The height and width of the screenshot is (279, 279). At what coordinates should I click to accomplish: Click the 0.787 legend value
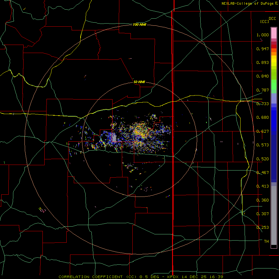click(x=263, y=90)
